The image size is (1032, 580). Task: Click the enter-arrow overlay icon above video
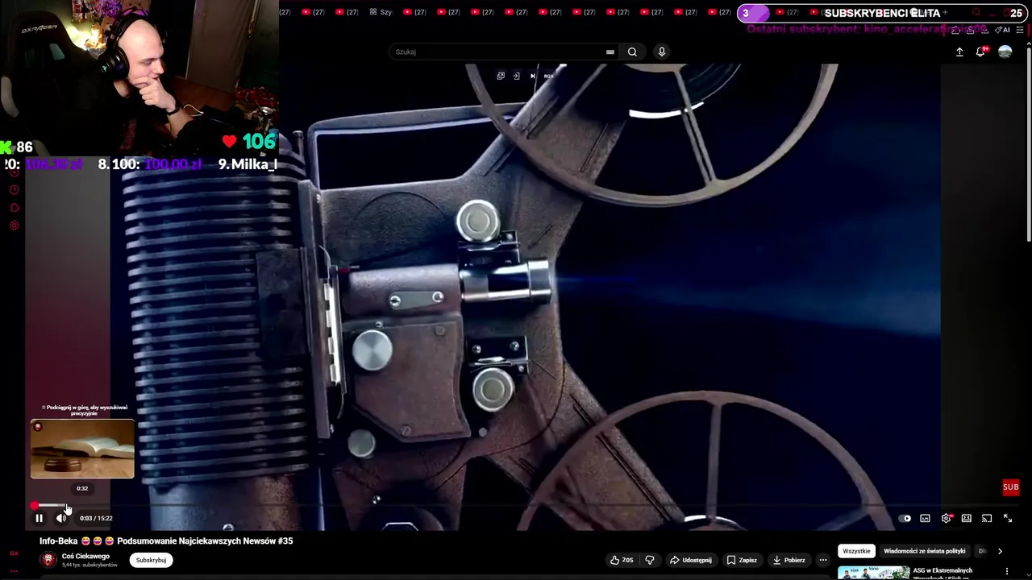[516, 76]
